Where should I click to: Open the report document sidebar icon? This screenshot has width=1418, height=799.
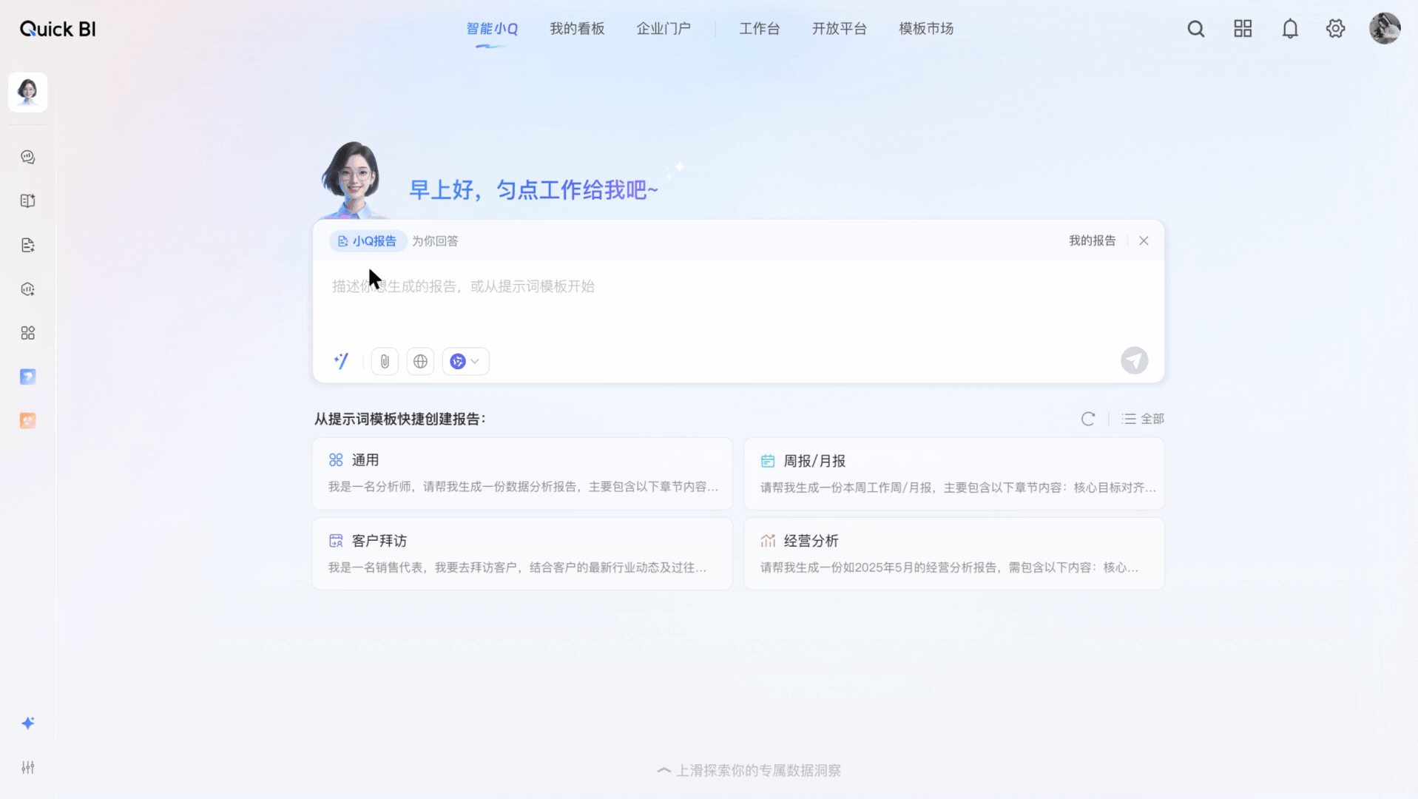pos(28,245)
